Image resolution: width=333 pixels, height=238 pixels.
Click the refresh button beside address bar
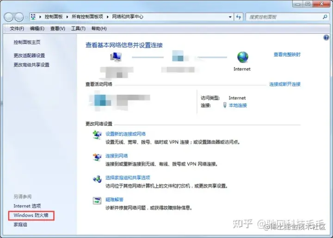(239, 17)
